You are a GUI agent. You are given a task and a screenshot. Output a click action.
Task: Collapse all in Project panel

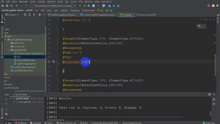(x=34, y=14)
